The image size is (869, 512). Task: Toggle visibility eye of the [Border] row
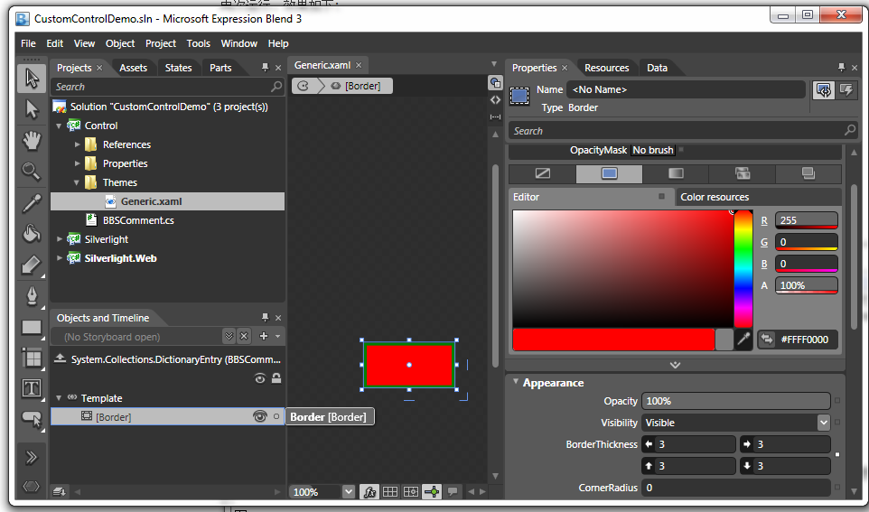(x=259, y=416)
